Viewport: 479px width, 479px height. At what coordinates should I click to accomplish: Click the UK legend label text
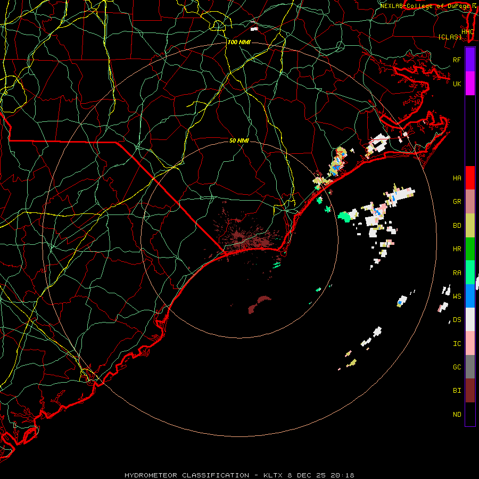point(457,84)
